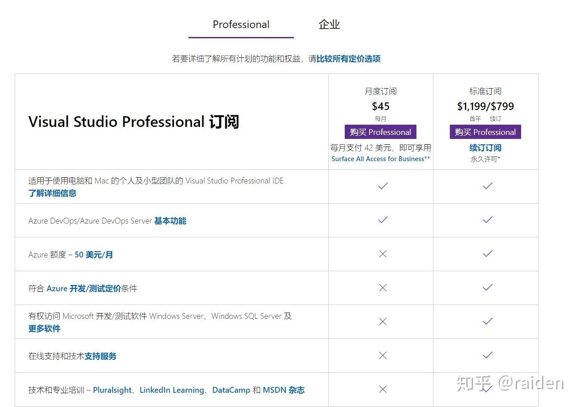
Task: Click monthly X mark for Azure 额度 row
Action: (383, 254)
